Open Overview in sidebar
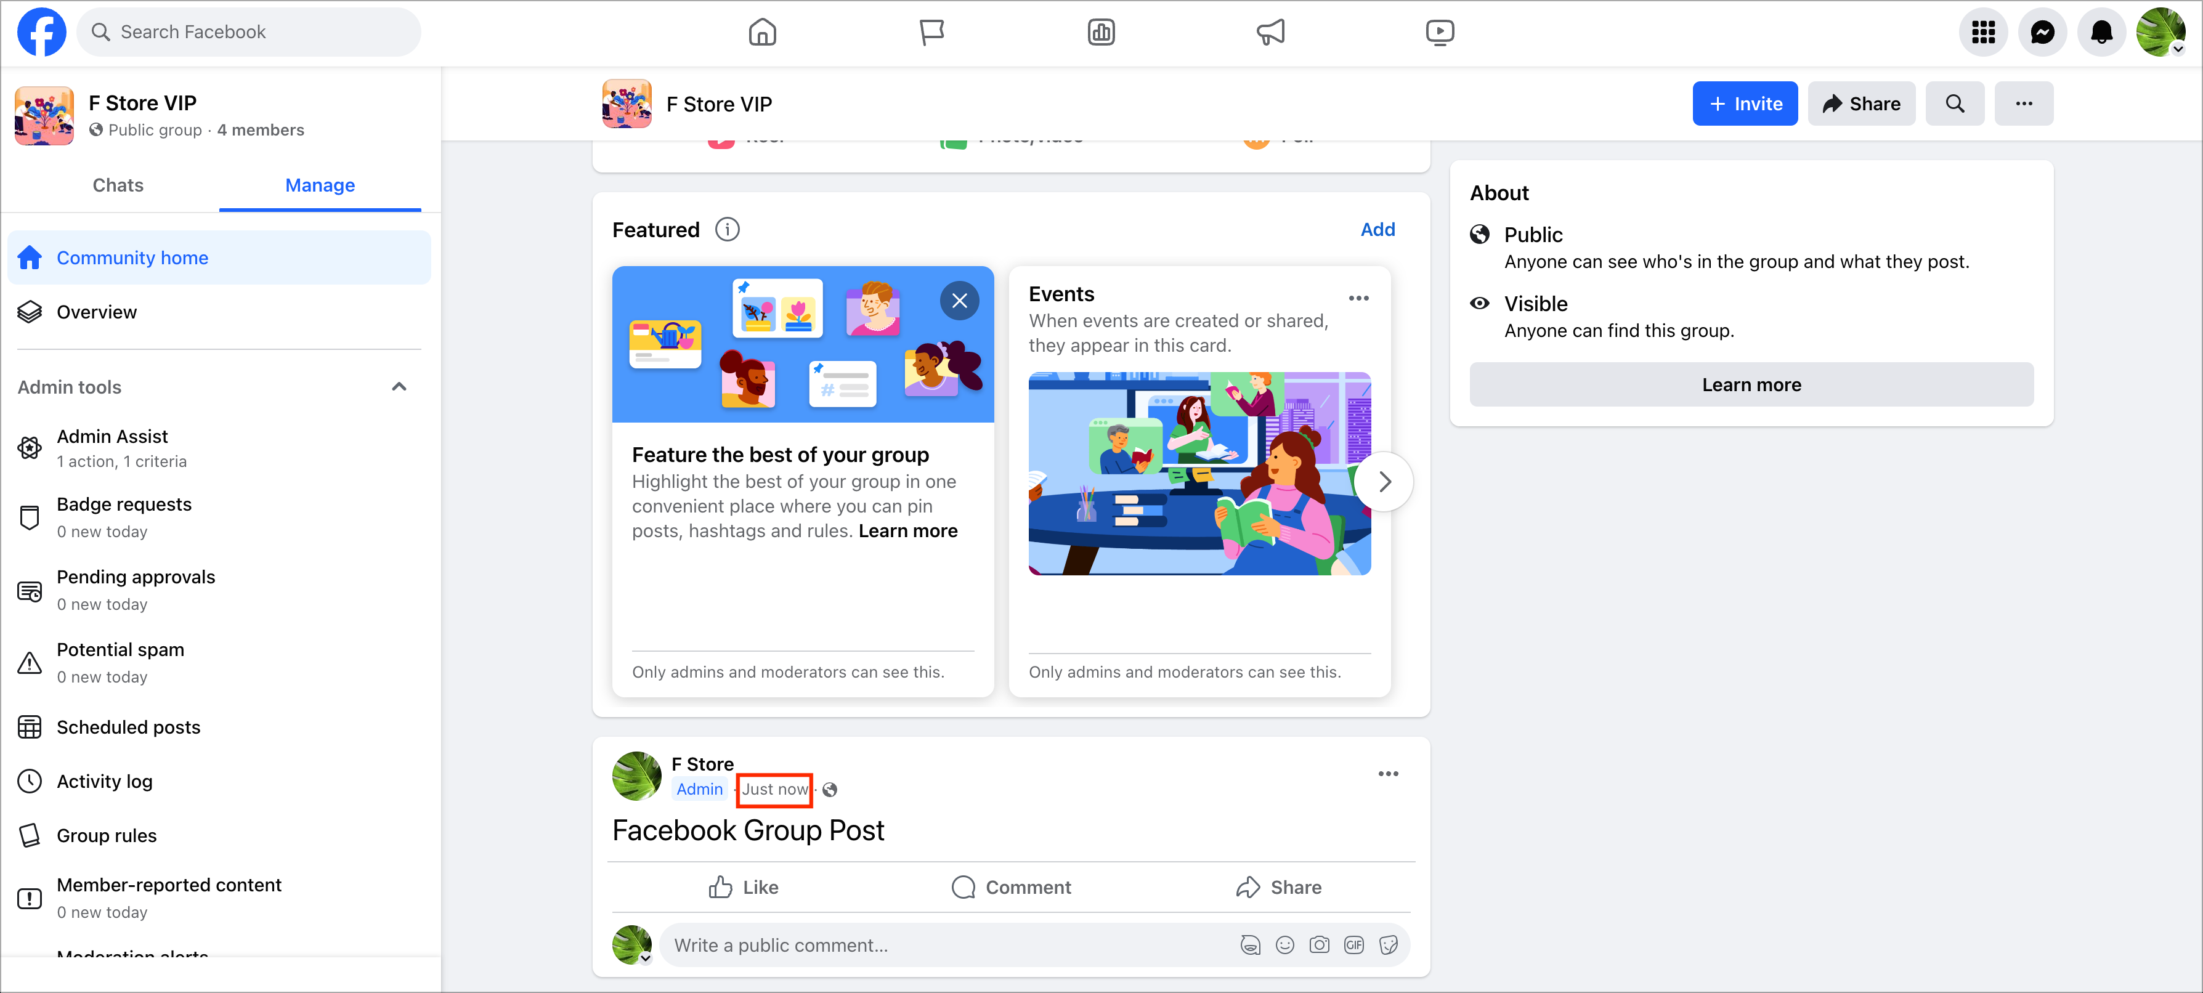The image size is (2203, 993). click(x=219, y=312)
